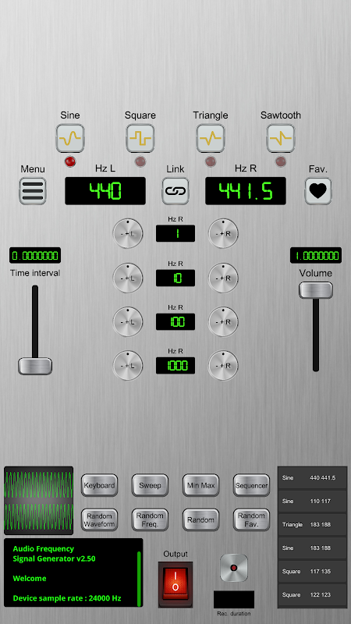Toggle the Link chain button
351x624 pixels.
[175, 191]
